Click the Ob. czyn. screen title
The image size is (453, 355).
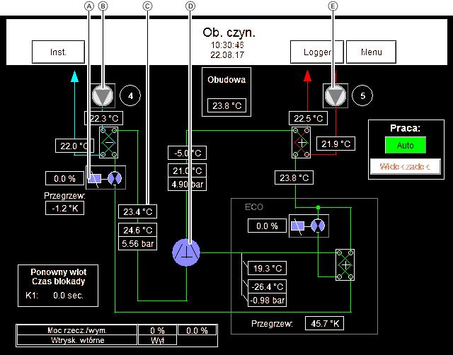pos(229,33)
